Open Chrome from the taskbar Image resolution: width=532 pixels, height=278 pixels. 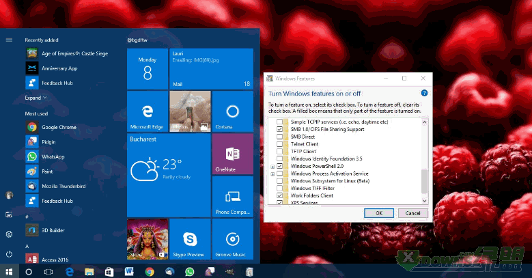[150, 272]
